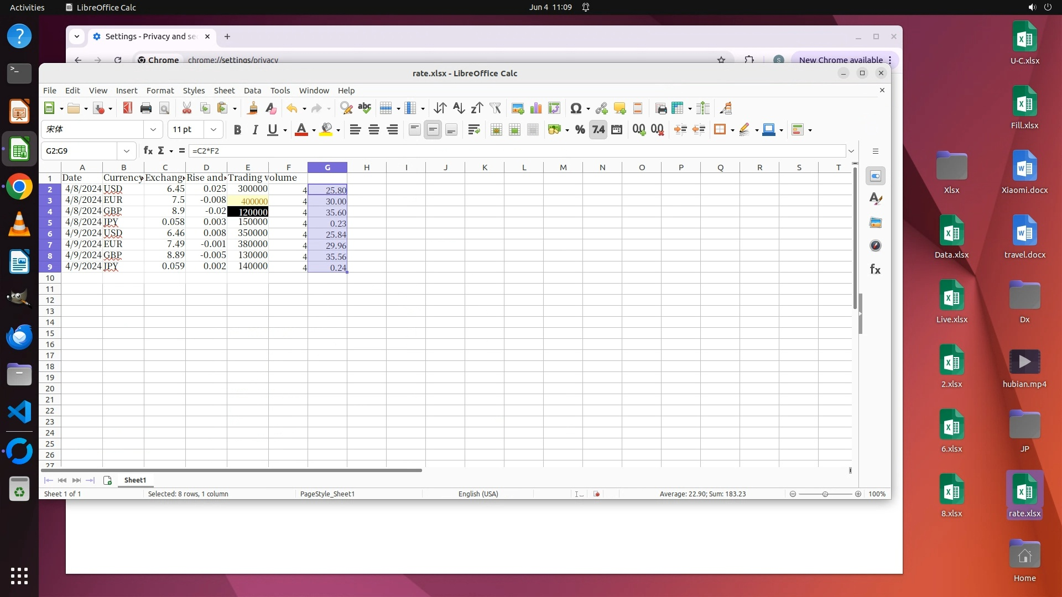Open the Insert Chart tool
Screen dimensions: 1062x597
tap(535, 108)
